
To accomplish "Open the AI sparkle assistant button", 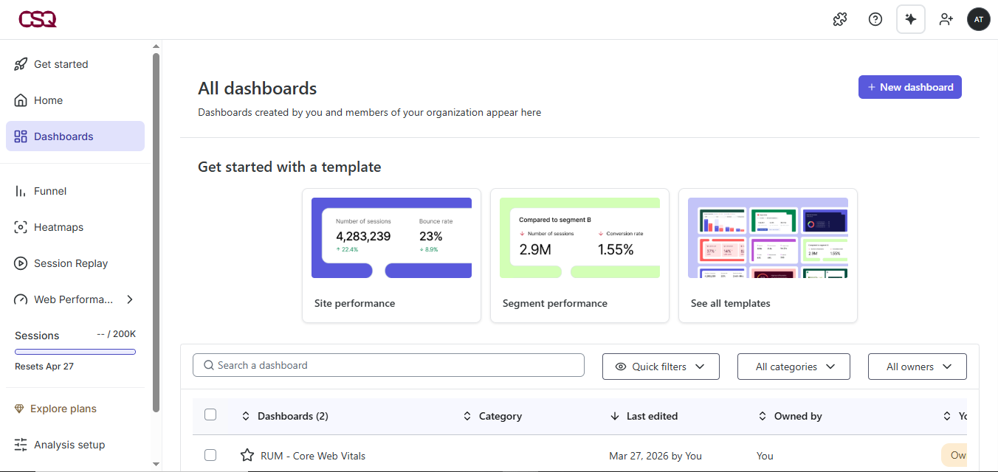I will click(x=911, y=19).
